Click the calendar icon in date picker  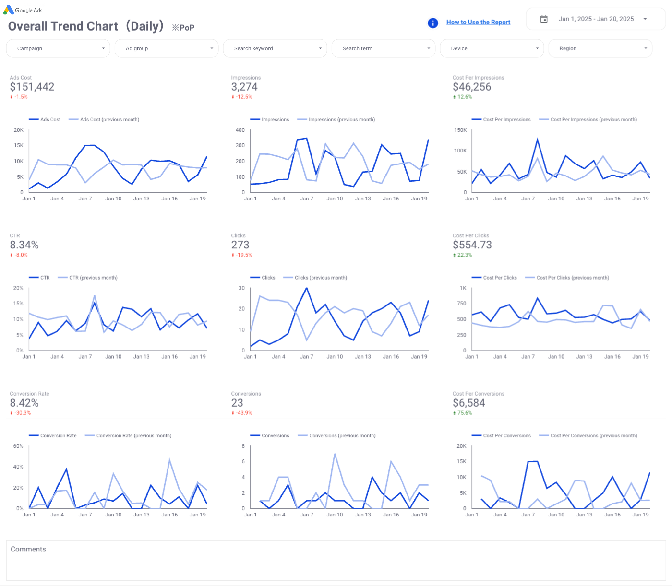pyautogui.click(x=544, y=19)
